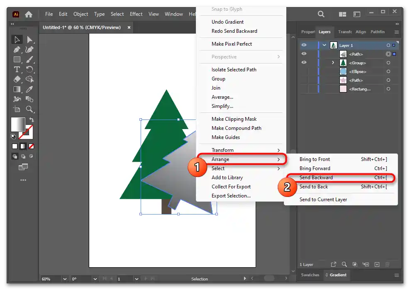Open the search magnifier in top bar
Image resolution: width=410 pixels, height=290 pixels.
[x=321, y=14]
